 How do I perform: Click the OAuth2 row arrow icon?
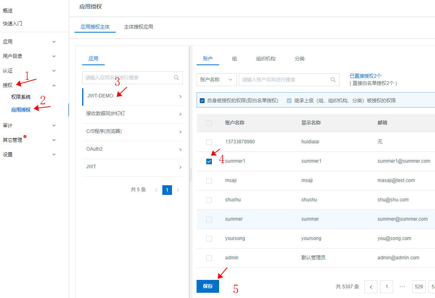(180, 150)
